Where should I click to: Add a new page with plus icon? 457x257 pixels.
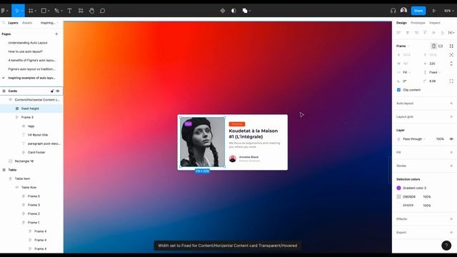pos(56,34)
